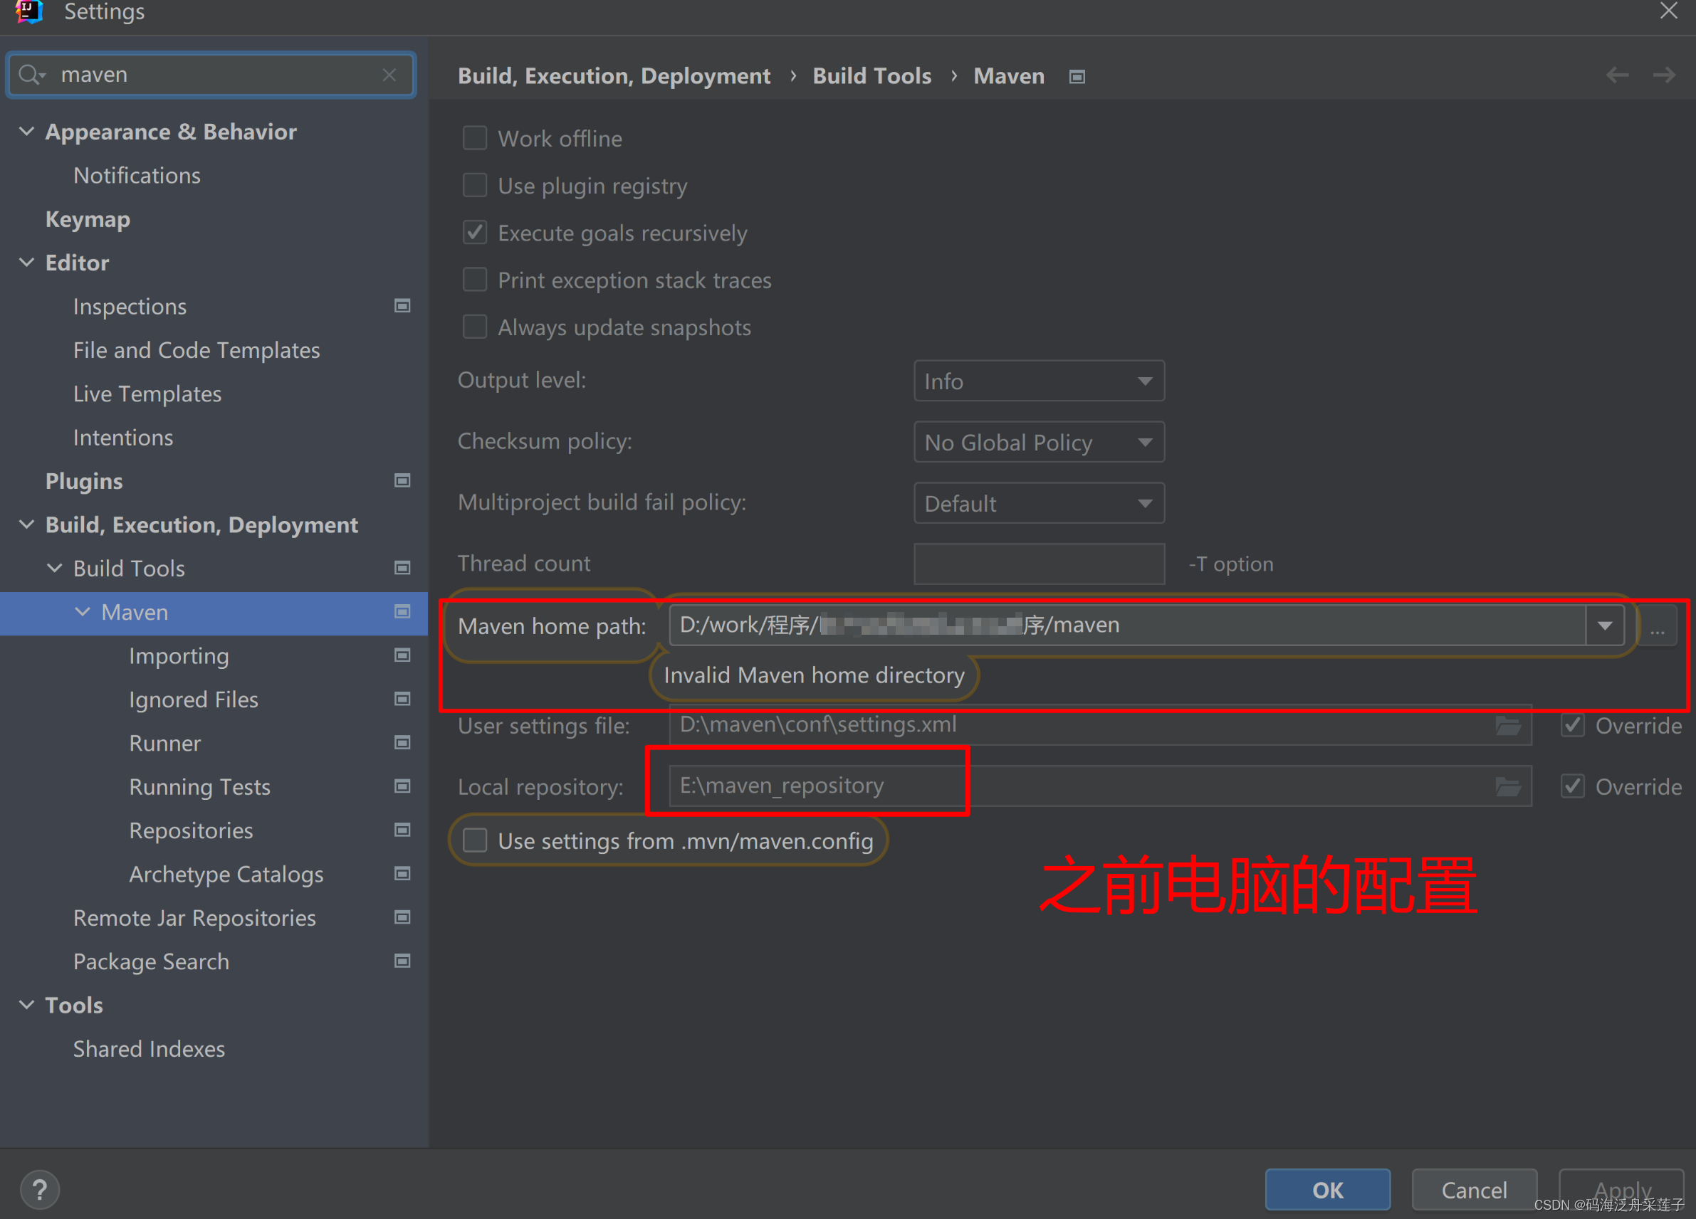Open Keymap settings
Viewport: 1696px width, 1219px height.
pos(88,219)
